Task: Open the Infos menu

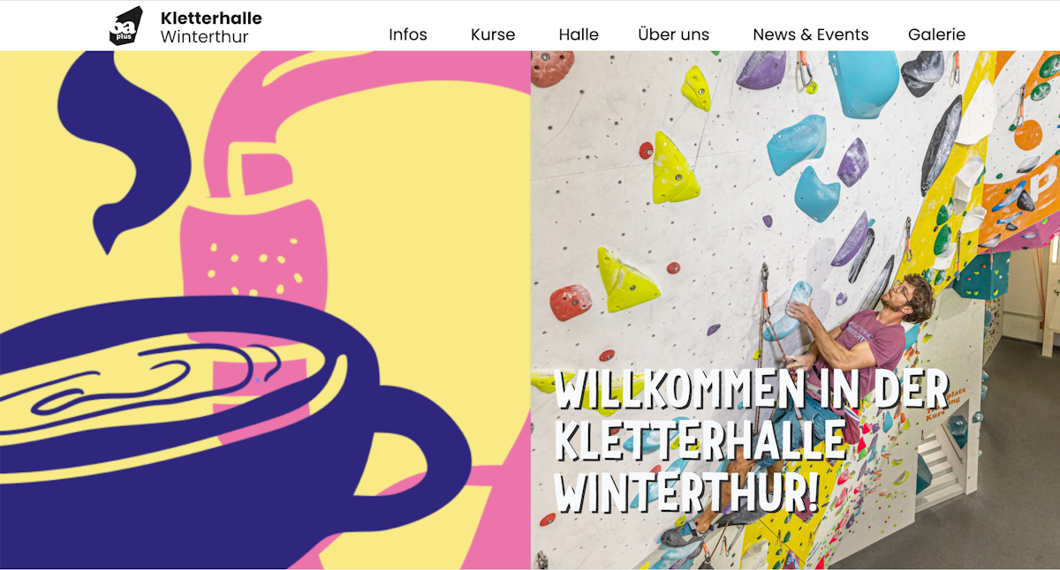Action: tap(408, 34)
